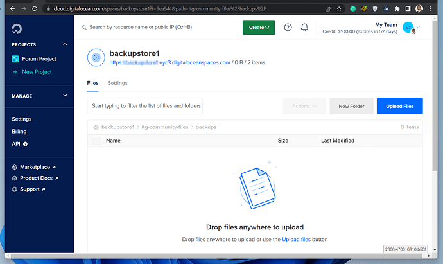Click the vertical scrollbar thumb
Screen dimensions: 443x264
click(435, 94)
